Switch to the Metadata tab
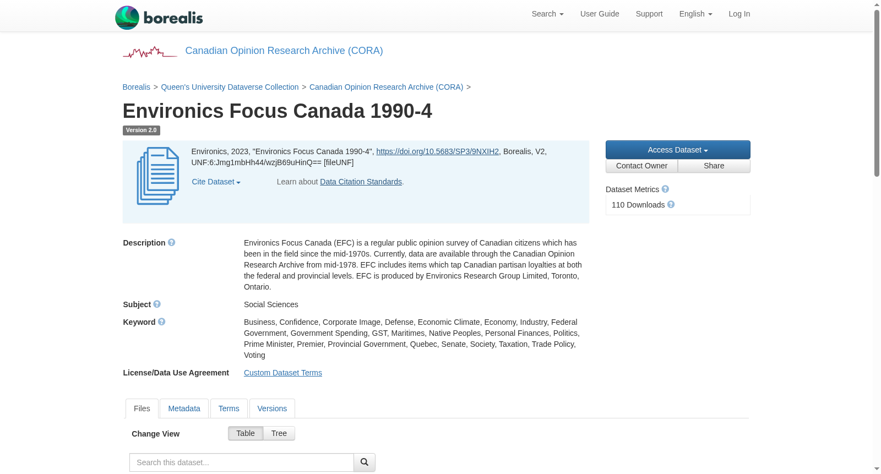 point(184,408)
